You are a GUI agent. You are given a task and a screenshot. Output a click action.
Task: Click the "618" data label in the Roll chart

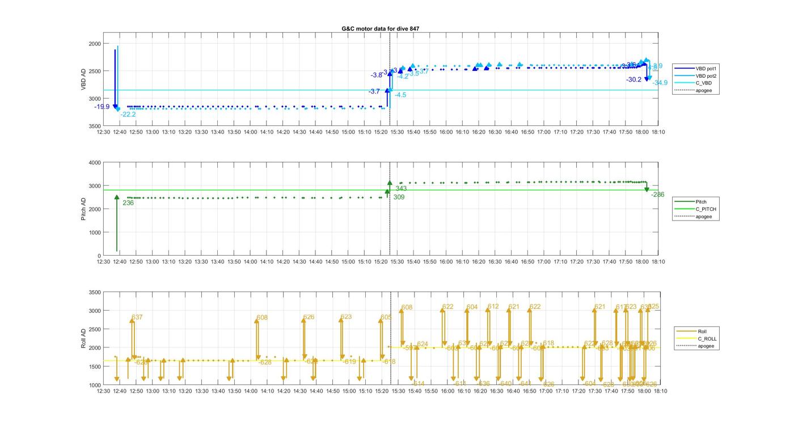point(548,343)
